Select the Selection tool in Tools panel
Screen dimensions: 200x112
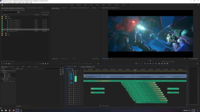pos(61,68)
